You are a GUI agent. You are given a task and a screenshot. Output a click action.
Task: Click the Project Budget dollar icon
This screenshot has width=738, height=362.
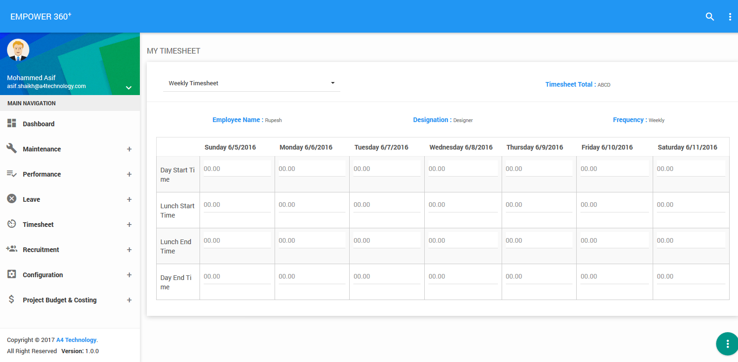click(x=12, y=299)
